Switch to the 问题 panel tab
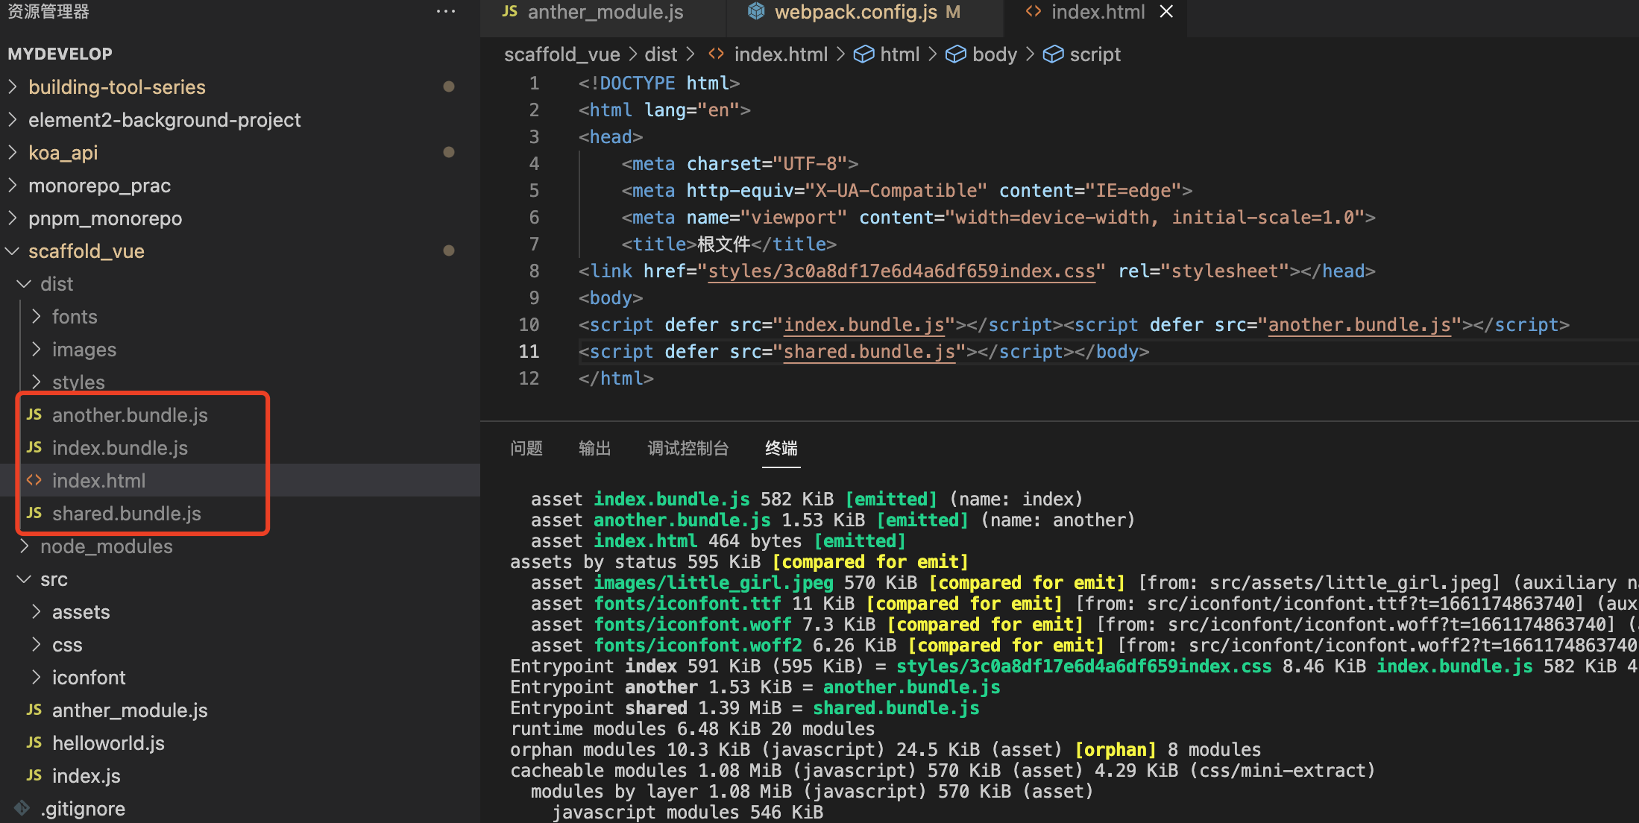1639x823 pixels. 526,448
